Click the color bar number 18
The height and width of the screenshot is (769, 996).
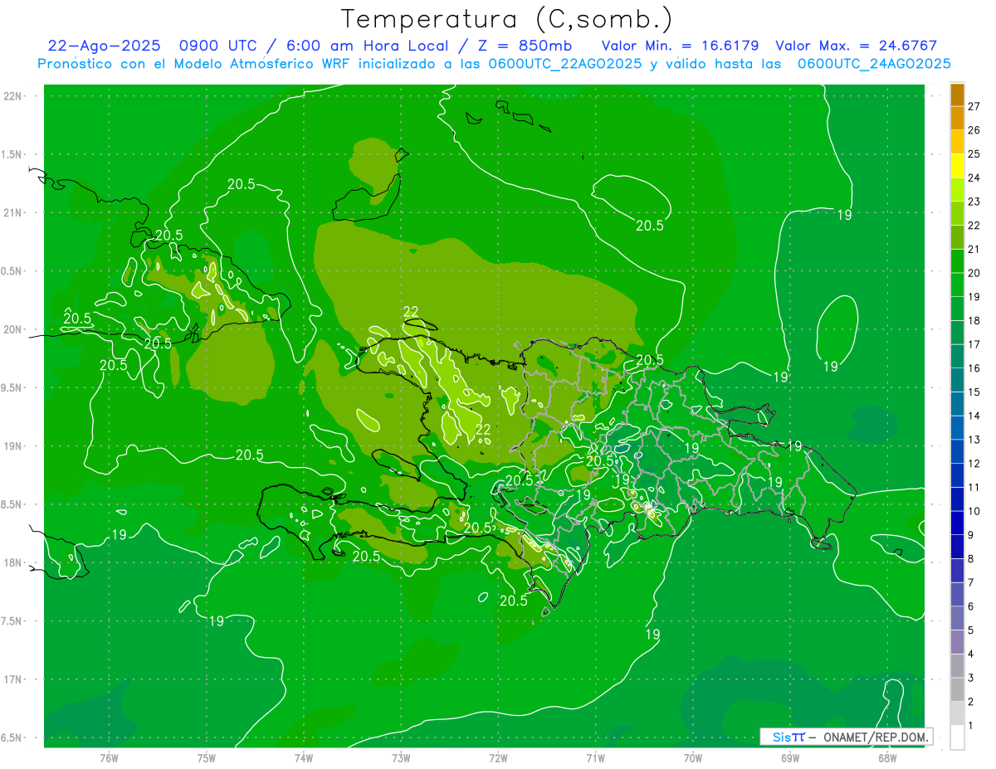point(974,320)
